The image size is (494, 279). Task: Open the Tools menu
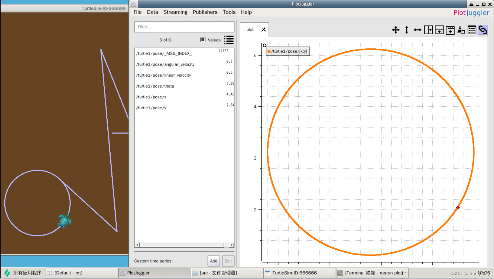coord(229,12)
